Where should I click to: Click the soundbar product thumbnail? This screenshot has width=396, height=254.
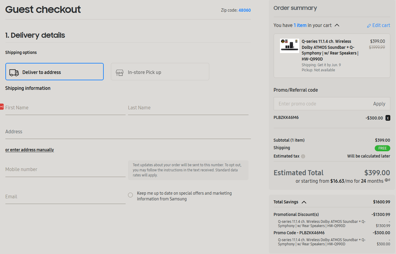click(x=289, y=46)
